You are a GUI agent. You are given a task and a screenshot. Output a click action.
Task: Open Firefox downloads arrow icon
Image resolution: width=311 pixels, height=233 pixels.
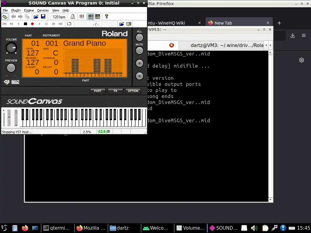point(292,35)
